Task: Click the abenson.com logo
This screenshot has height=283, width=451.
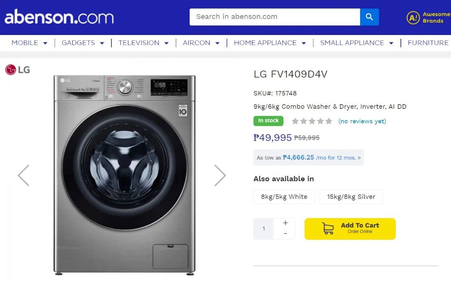Action: tap(58, 18)
